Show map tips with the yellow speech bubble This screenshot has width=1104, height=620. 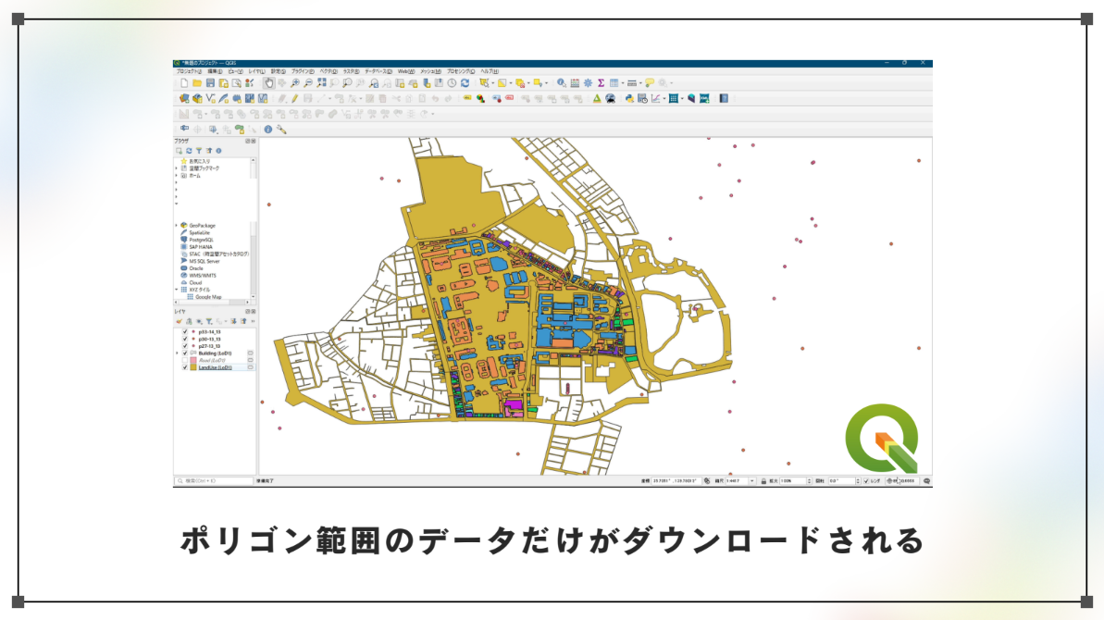tap(650, 83)
